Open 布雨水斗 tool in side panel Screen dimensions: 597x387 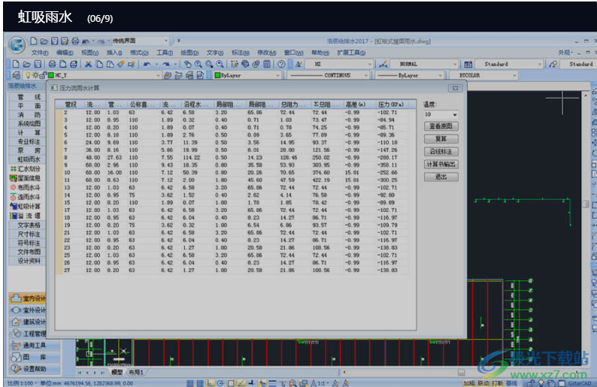pos(25,188)
